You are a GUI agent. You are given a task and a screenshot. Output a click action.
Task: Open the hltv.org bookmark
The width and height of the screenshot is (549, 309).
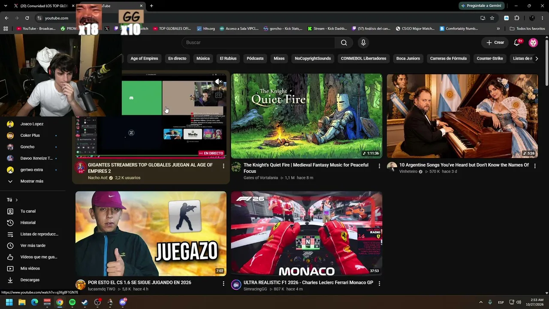pyautogui.click(x=206, y=29)
